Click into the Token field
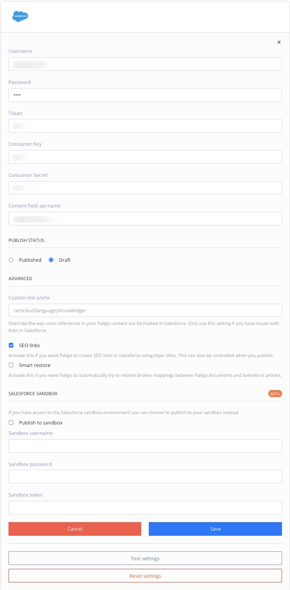The height and width of the screenshot is (590, 290). pyautogui.click(x=145, y=126)
